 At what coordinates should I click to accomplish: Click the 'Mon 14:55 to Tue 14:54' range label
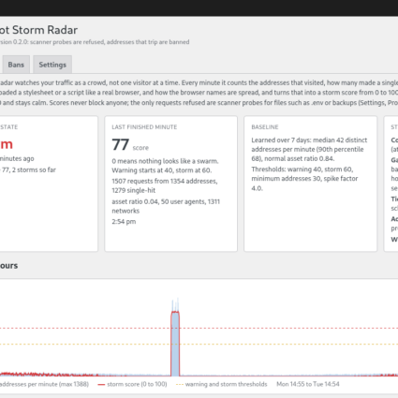pyautogui.click(x=308, y=384)
